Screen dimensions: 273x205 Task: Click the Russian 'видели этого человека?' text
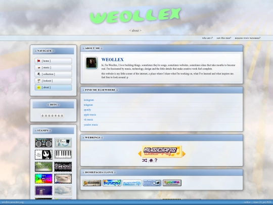click(x=248, y=38)
